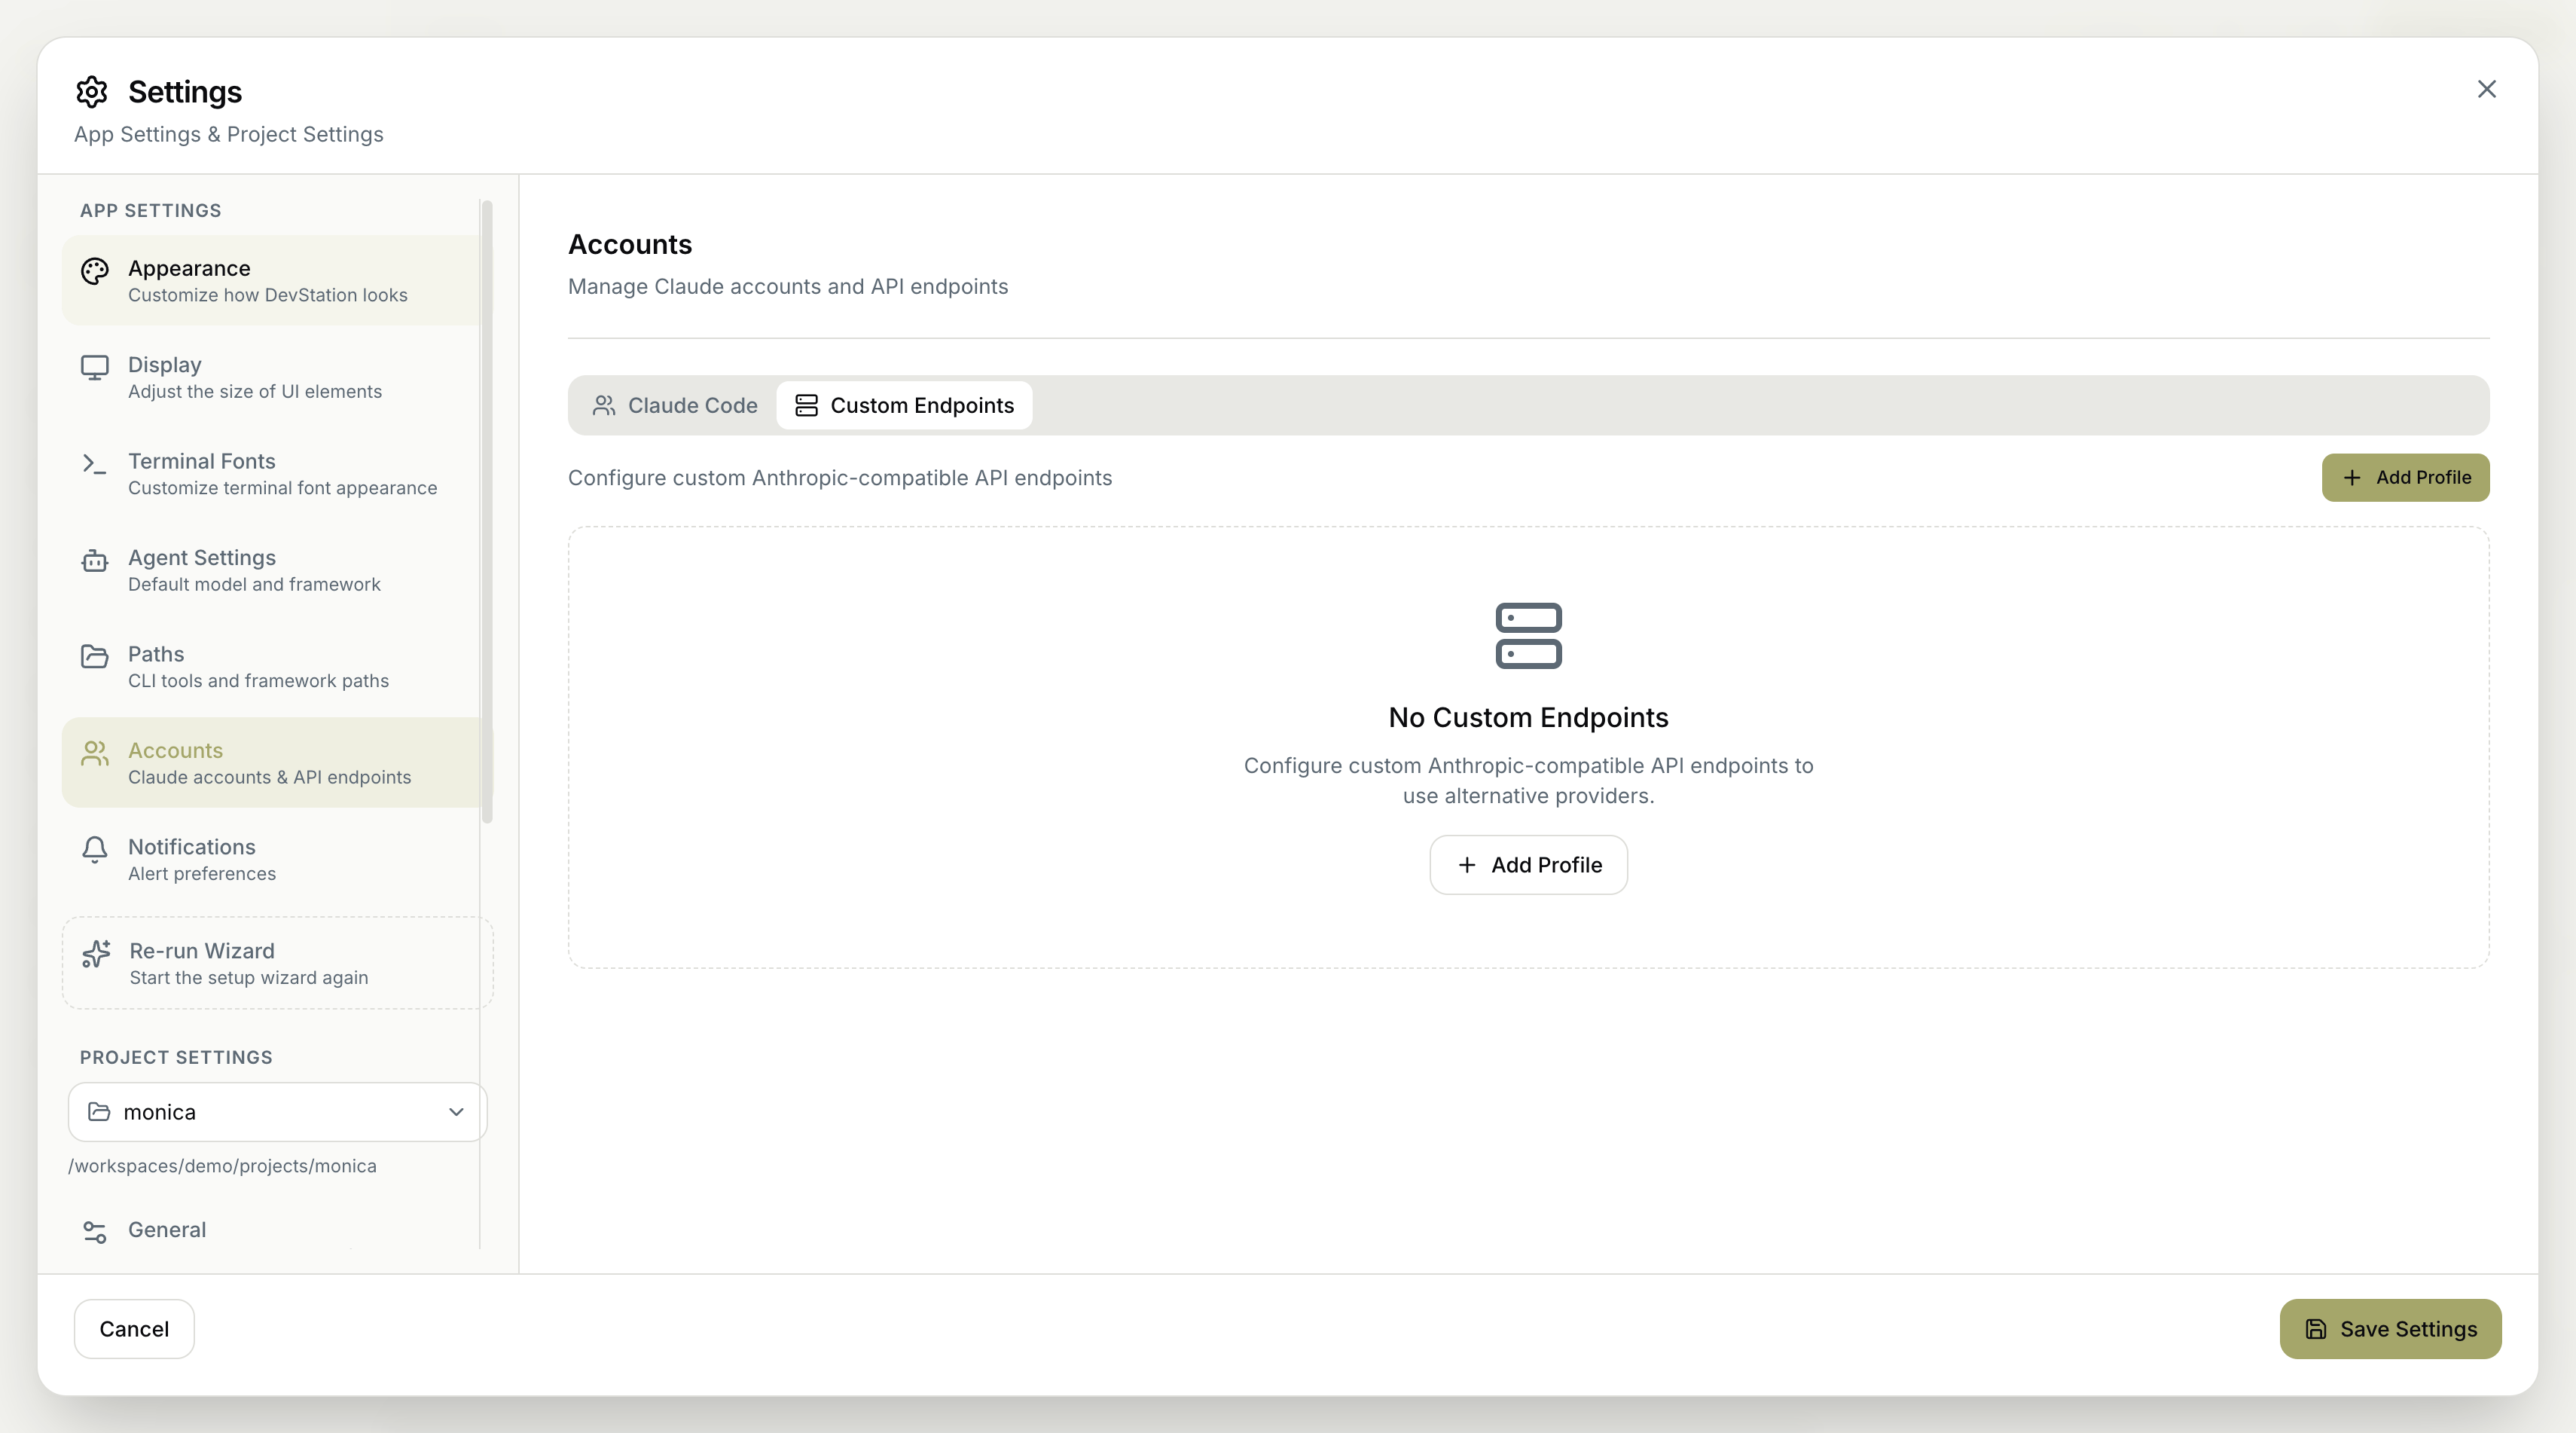The height and width of the screenshot is (1433, 2576).
Task: Click 'Manage Claude accounts and API endpoints' text
Action: click(x=788, y=287)
